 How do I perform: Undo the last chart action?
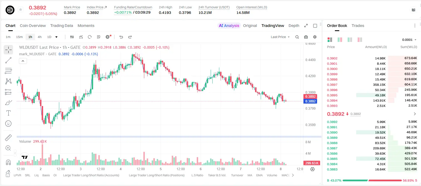click(x=121, y=37)
